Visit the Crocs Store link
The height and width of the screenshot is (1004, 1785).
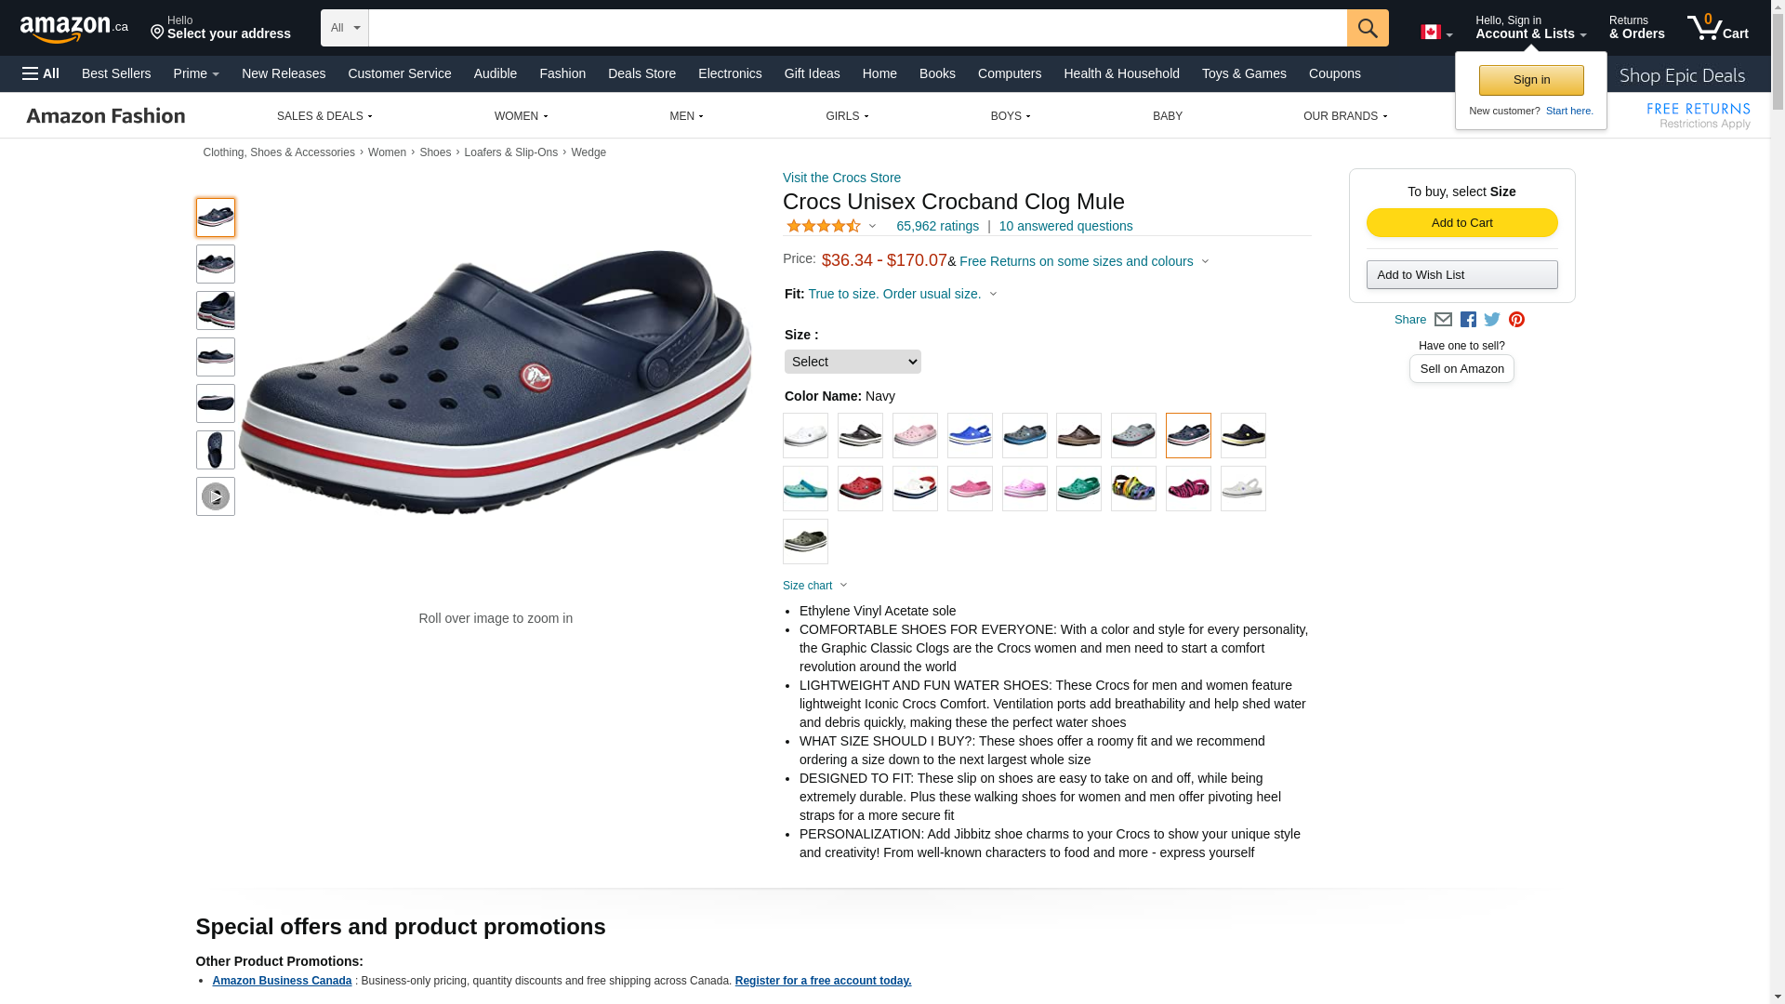(x=841, y=178)
